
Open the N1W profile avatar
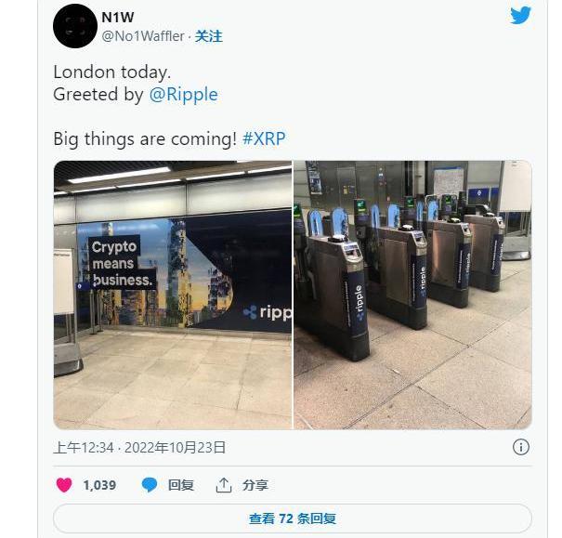click(x=75, y=26)
